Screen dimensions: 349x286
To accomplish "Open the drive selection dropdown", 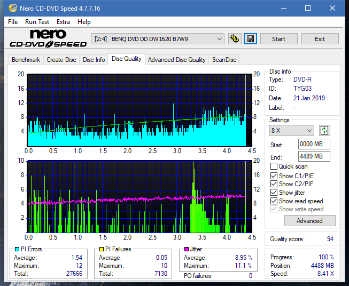I will (x=158, y=39).
